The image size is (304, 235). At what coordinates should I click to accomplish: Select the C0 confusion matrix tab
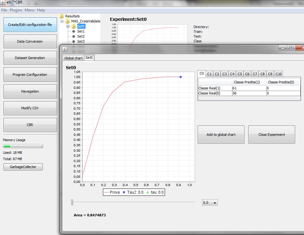(x=202, y=74)
